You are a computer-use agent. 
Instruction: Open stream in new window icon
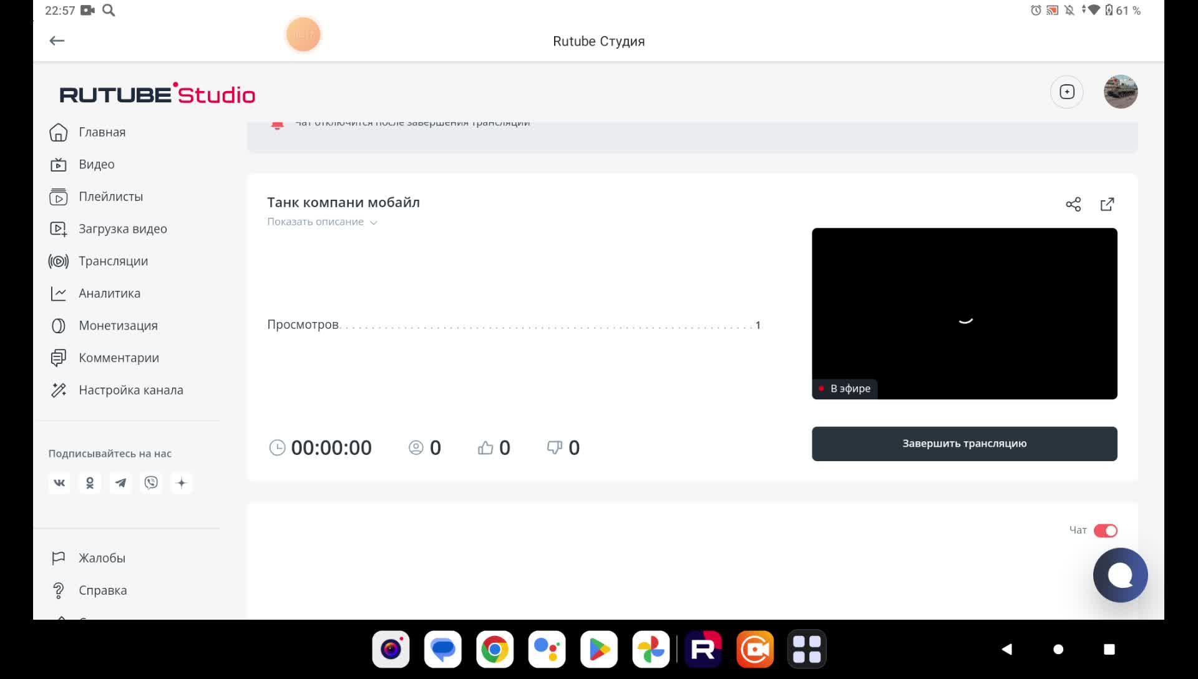1107,205
